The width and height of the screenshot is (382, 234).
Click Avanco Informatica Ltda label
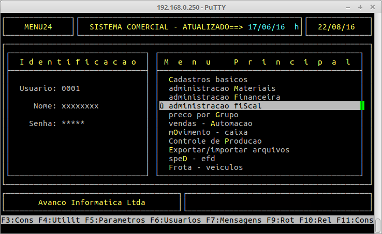pyautogui.click(x=92, y=202)
